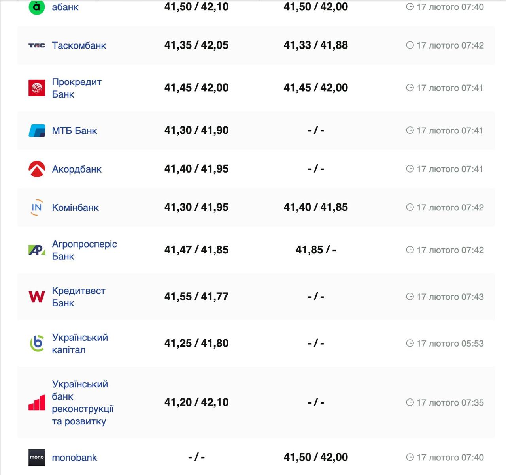Open the Кредитвест Банк link

pos(78,297)
